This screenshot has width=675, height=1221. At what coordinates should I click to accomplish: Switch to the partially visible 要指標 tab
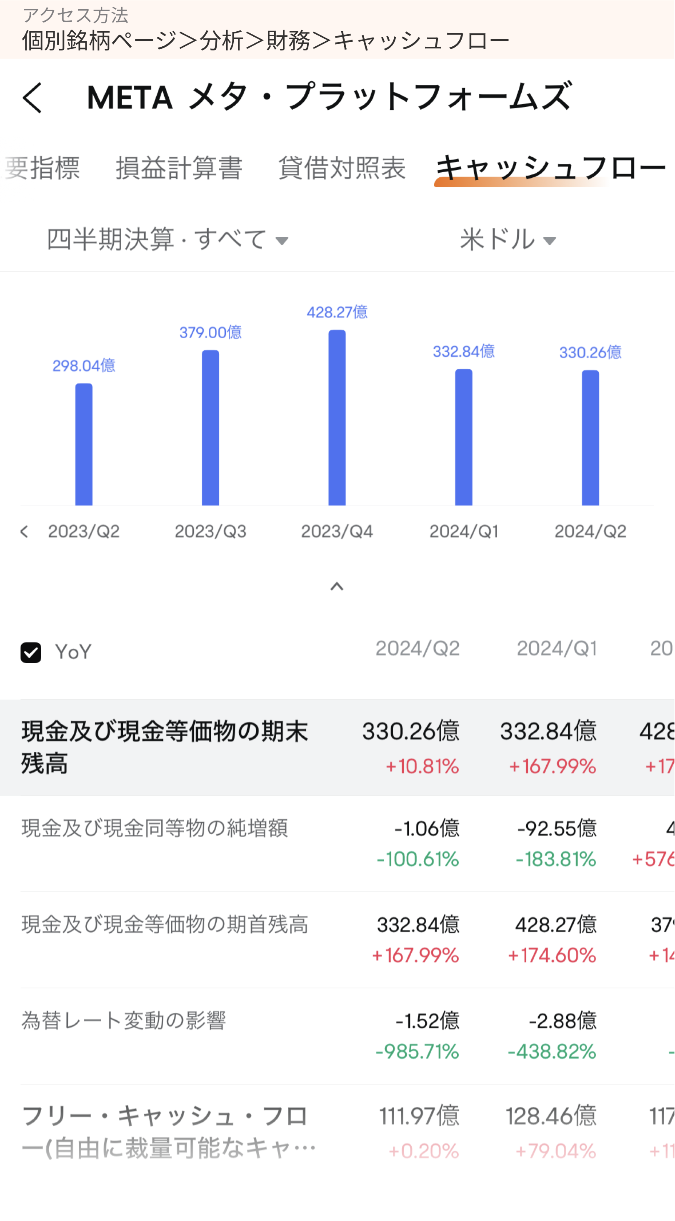(42, 168)
